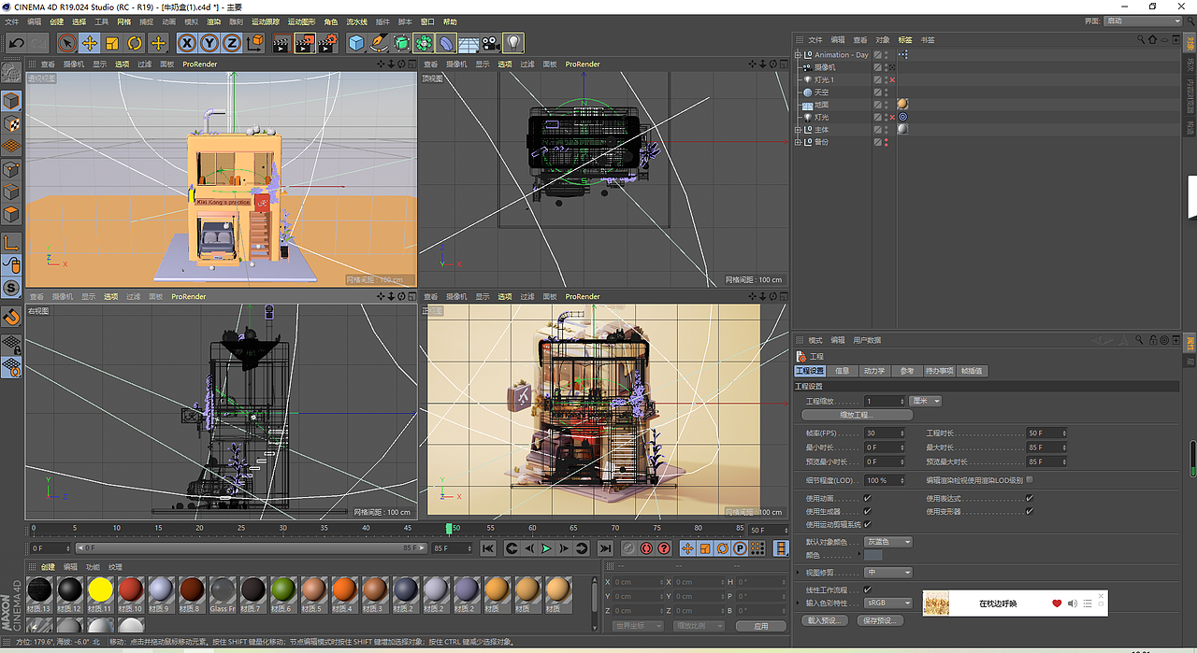Click Render View clapperboard icon
Screen dimensions: 1197x653
tap(281, 43)
